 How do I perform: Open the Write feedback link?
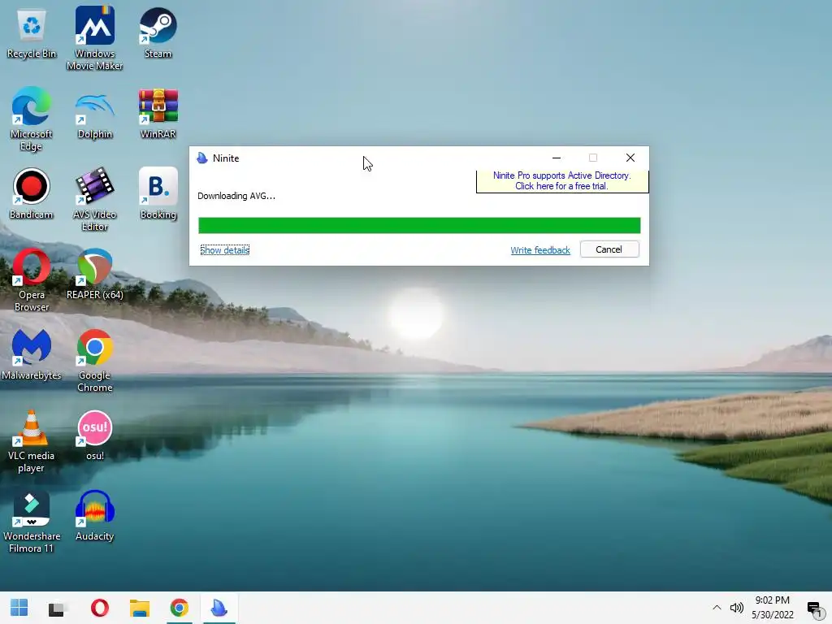tap(540, 250)
